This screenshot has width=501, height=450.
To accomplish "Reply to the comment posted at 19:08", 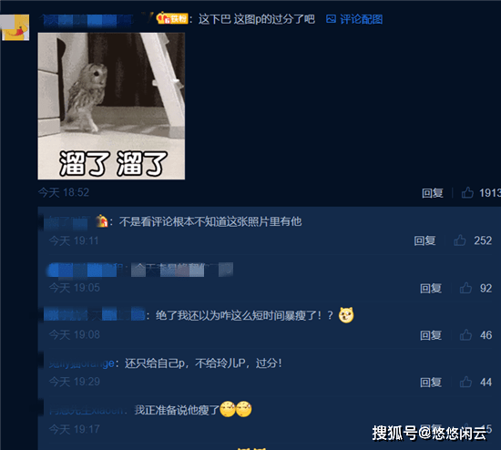I will pos(431,335).
